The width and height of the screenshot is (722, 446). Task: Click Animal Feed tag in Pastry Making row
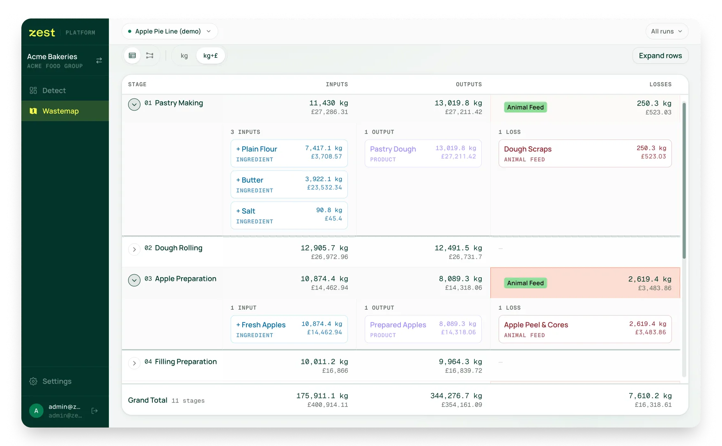point(525,107)
